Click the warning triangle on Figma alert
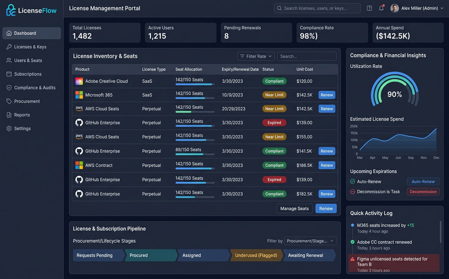 (352, 259)
